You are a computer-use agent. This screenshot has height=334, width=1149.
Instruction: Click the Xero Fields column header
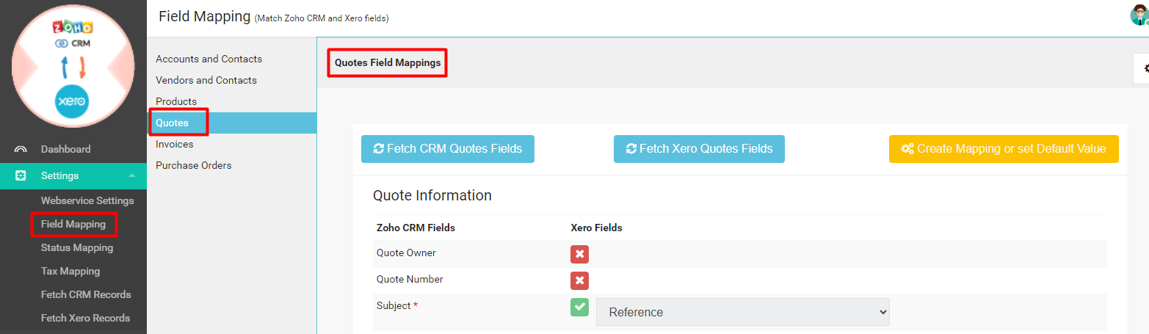click(x=596, y=228)
